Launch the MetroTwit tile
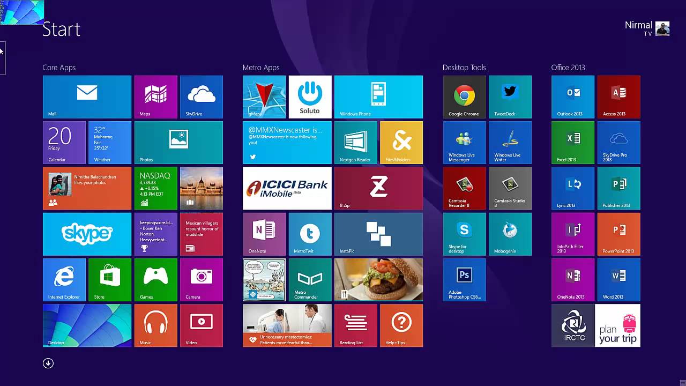The width and height of the screenshot is (686, 386). pyautogui.click(x=310, y=234)
